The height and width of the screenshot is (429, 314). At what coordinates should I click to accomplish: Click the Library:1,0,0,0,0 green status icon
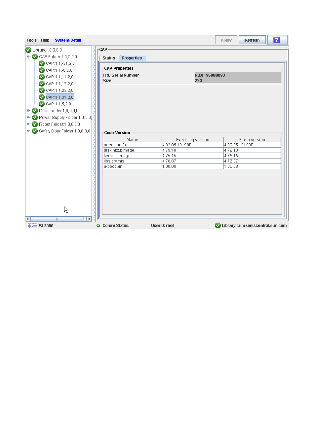point(28,50)
